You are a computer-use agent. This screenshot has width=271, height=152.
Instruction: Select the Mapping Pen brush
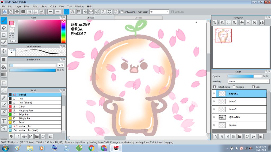point(35,111)
